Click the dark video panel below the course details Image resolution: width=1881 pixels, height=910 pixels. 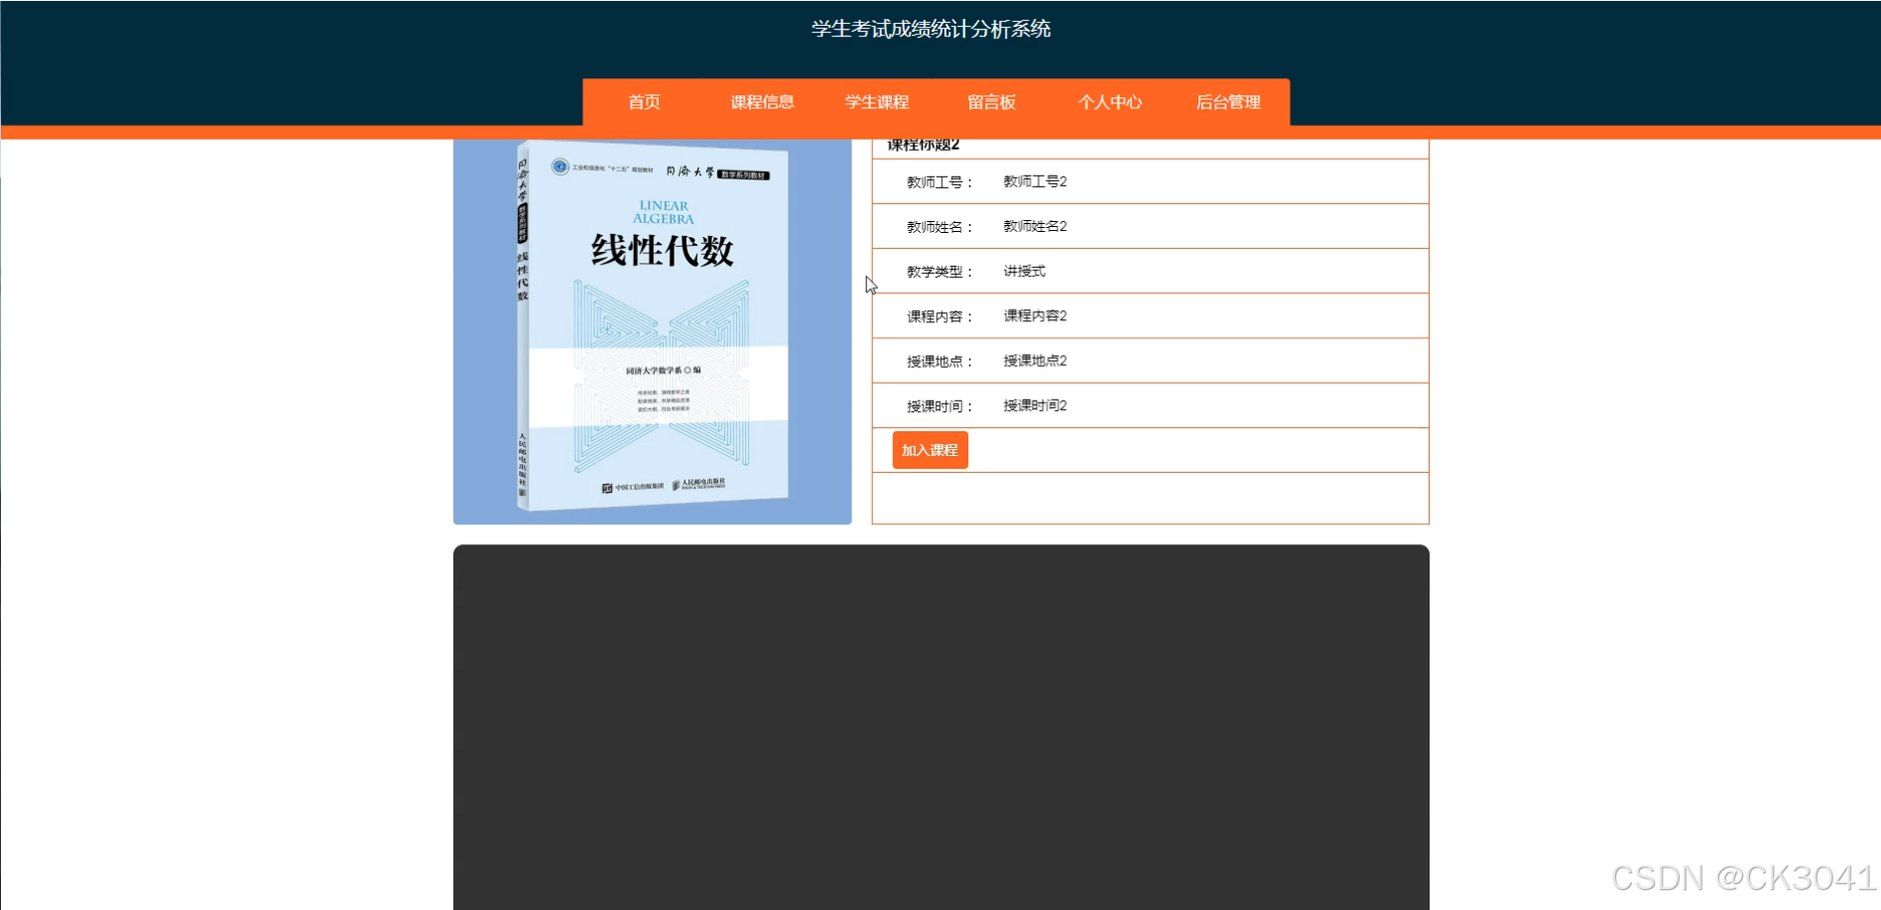tap(941, 727)
